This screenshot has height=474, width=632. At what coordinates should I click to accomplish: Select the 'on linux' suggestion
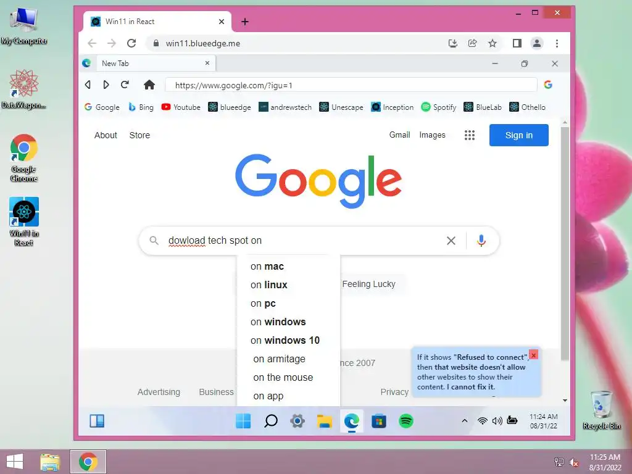(289, 285)
